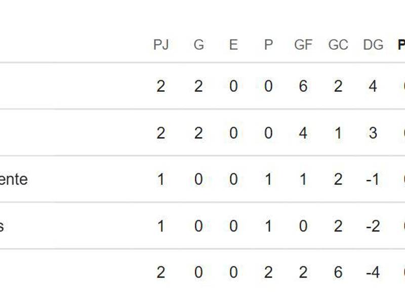Select the losses value 2 in last row

[x=268, y=273]
